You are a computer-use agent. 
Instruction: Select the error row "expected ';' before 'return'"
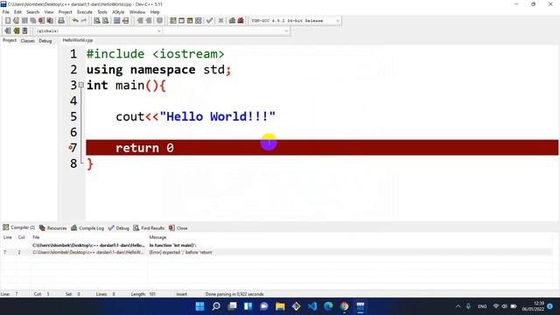pos(276,252)
